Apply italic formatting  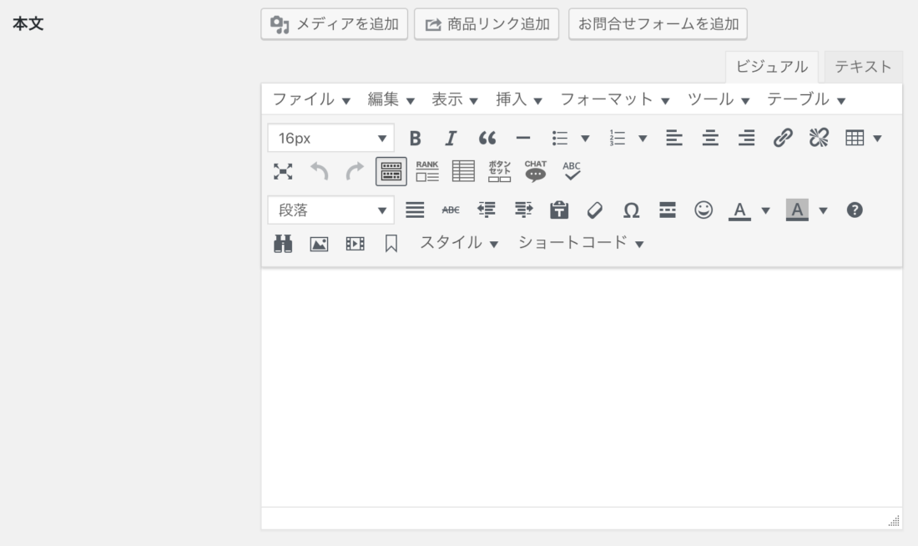click(451, 139)
